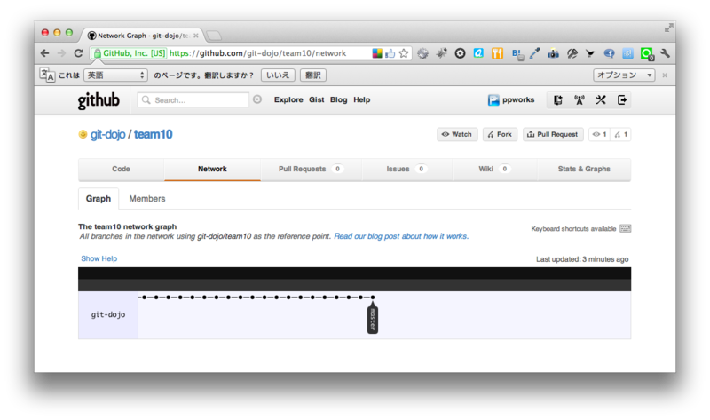Click the bug extension icon
The image size is (710, 420).
pyautogui.click(x=441, y=53)
